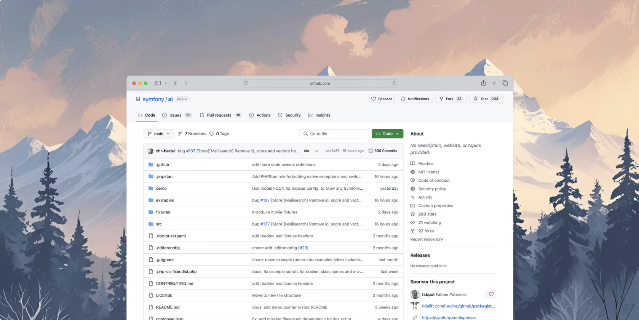Open the Actions tab
The image size is (639, 320).
260,115
